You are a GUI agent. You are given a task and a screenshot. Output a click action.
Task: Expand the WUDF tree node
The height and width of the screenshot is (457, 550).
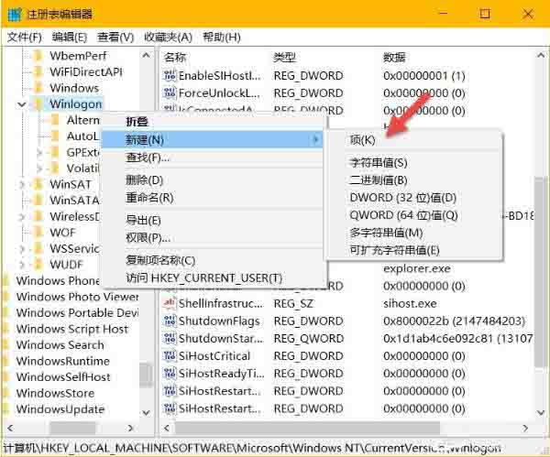[x=22, y=265]
